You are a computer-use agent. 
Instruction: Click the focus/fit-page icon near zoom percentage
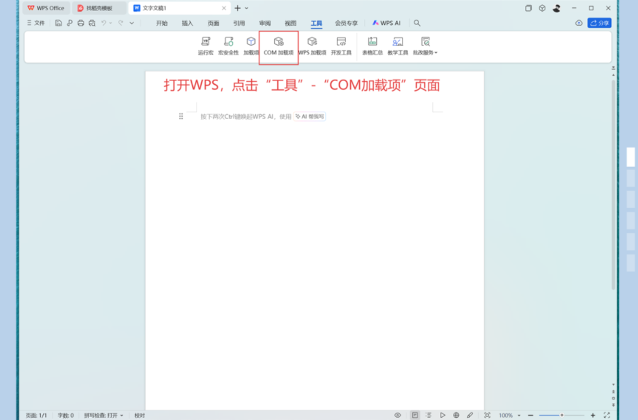487,415
